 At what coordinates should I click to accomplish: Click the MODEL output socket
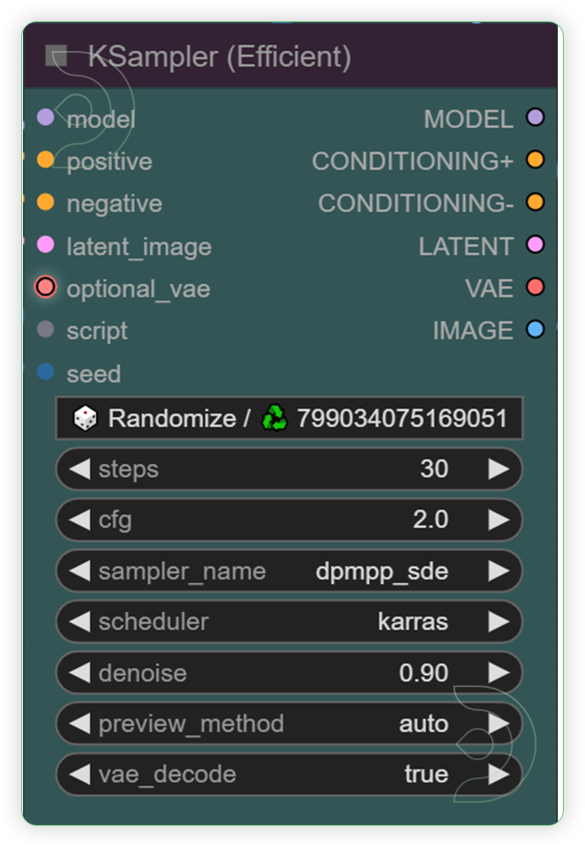(534, 117)
